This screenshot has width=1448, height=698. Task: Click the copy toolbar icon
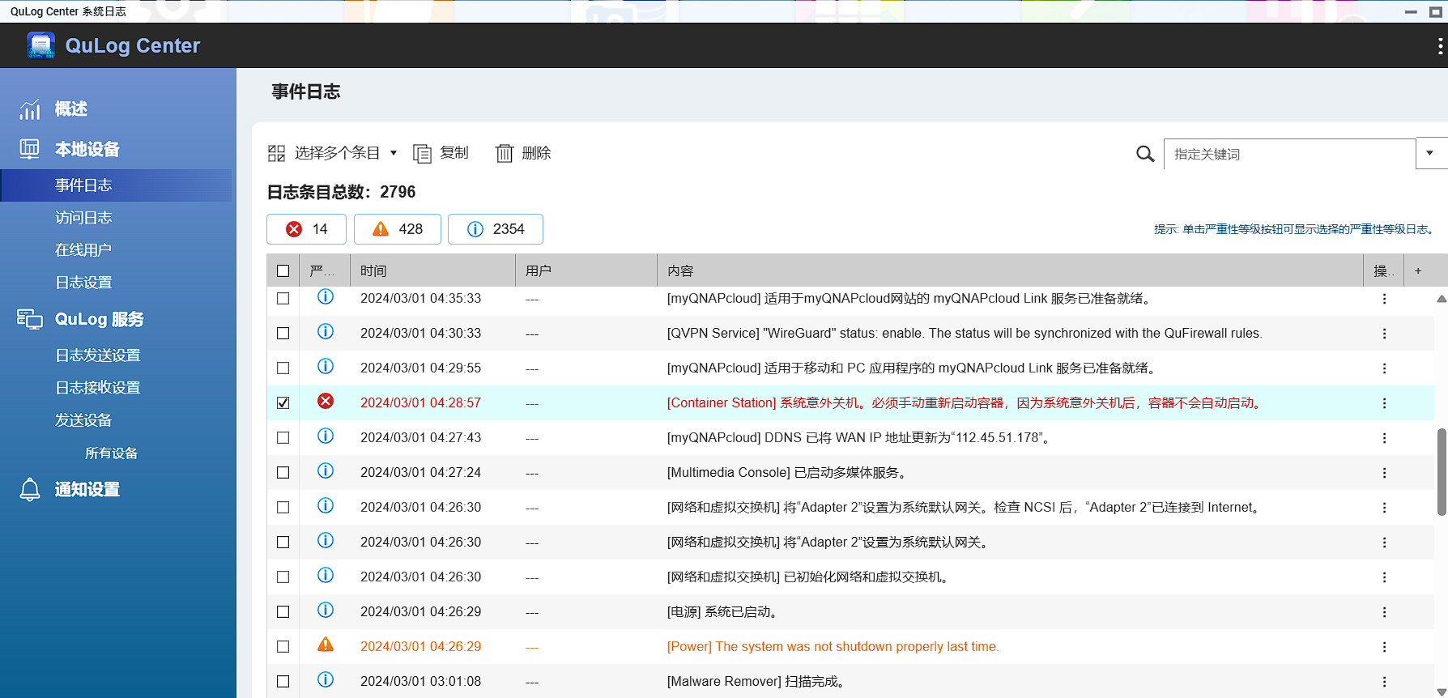[422, 153]
